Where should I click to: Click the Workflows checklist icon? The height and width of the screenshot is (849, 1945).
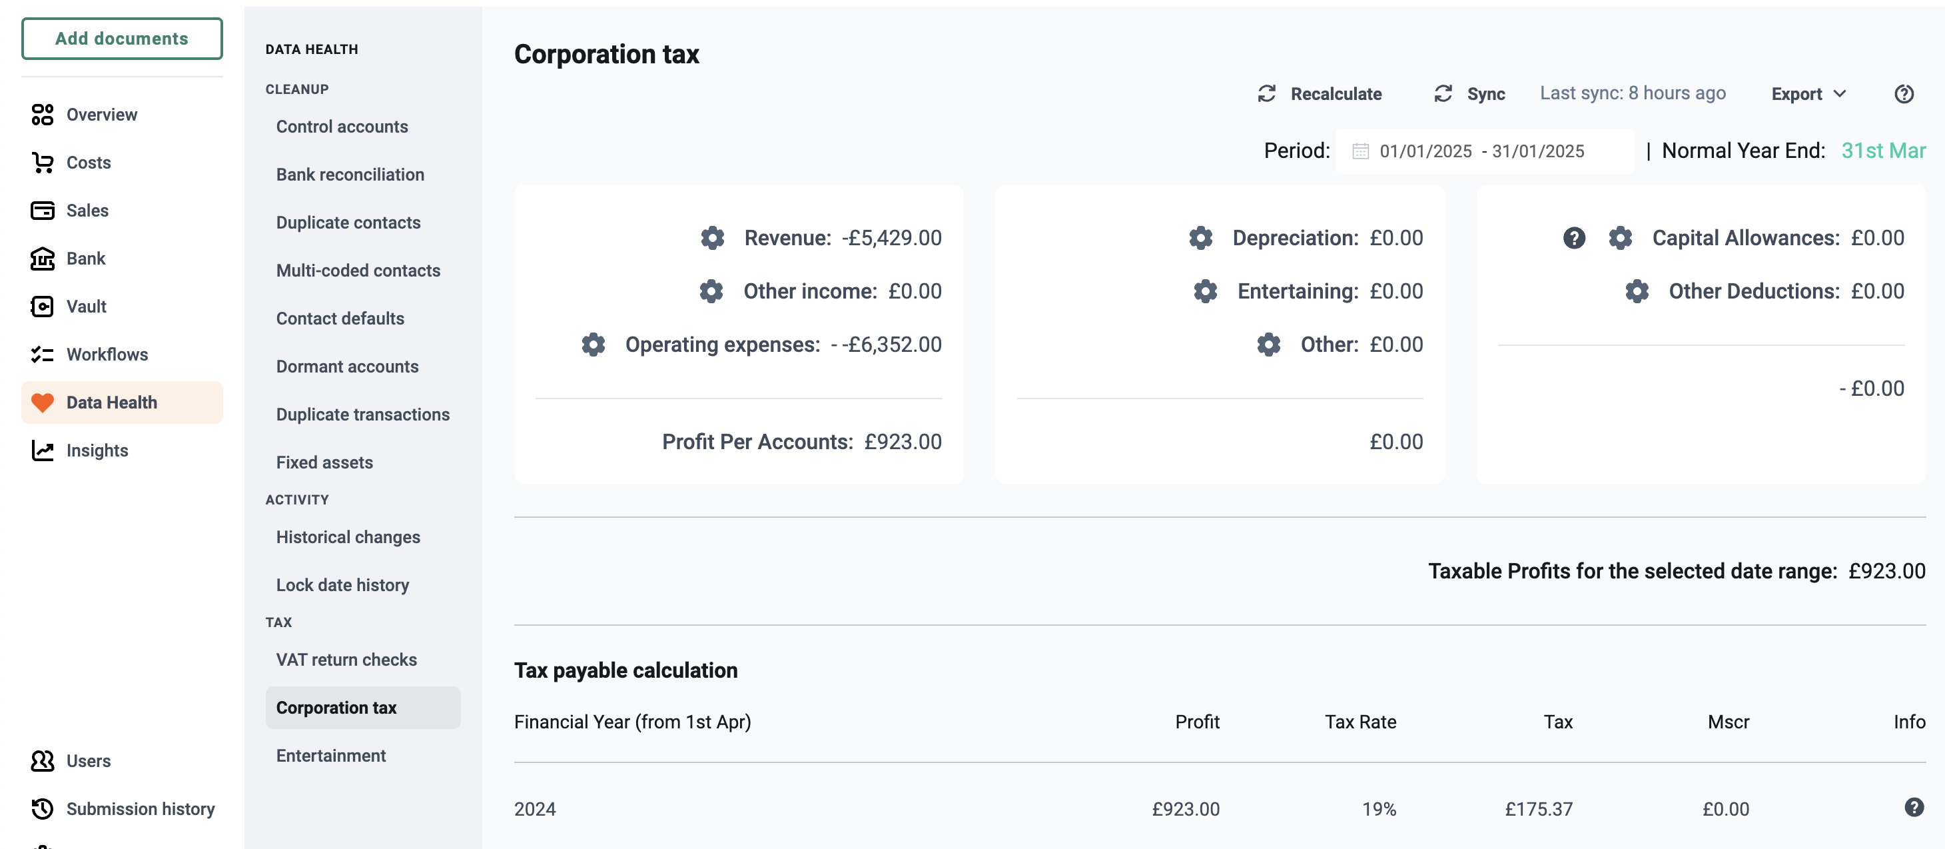pos(42,355)
